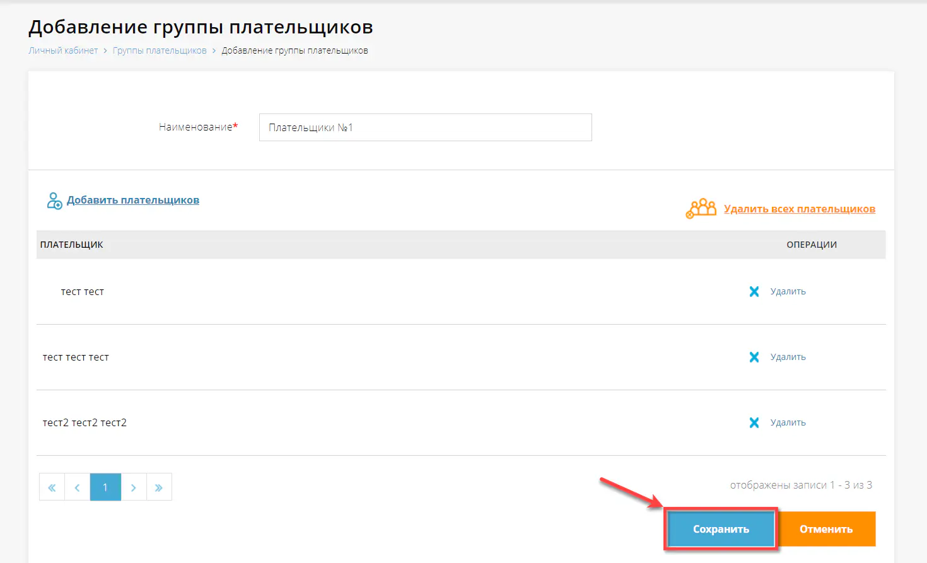The image size is (927, 563).
Task: Jump to last page with double-right arrow
Action: (x=159, y=486)
